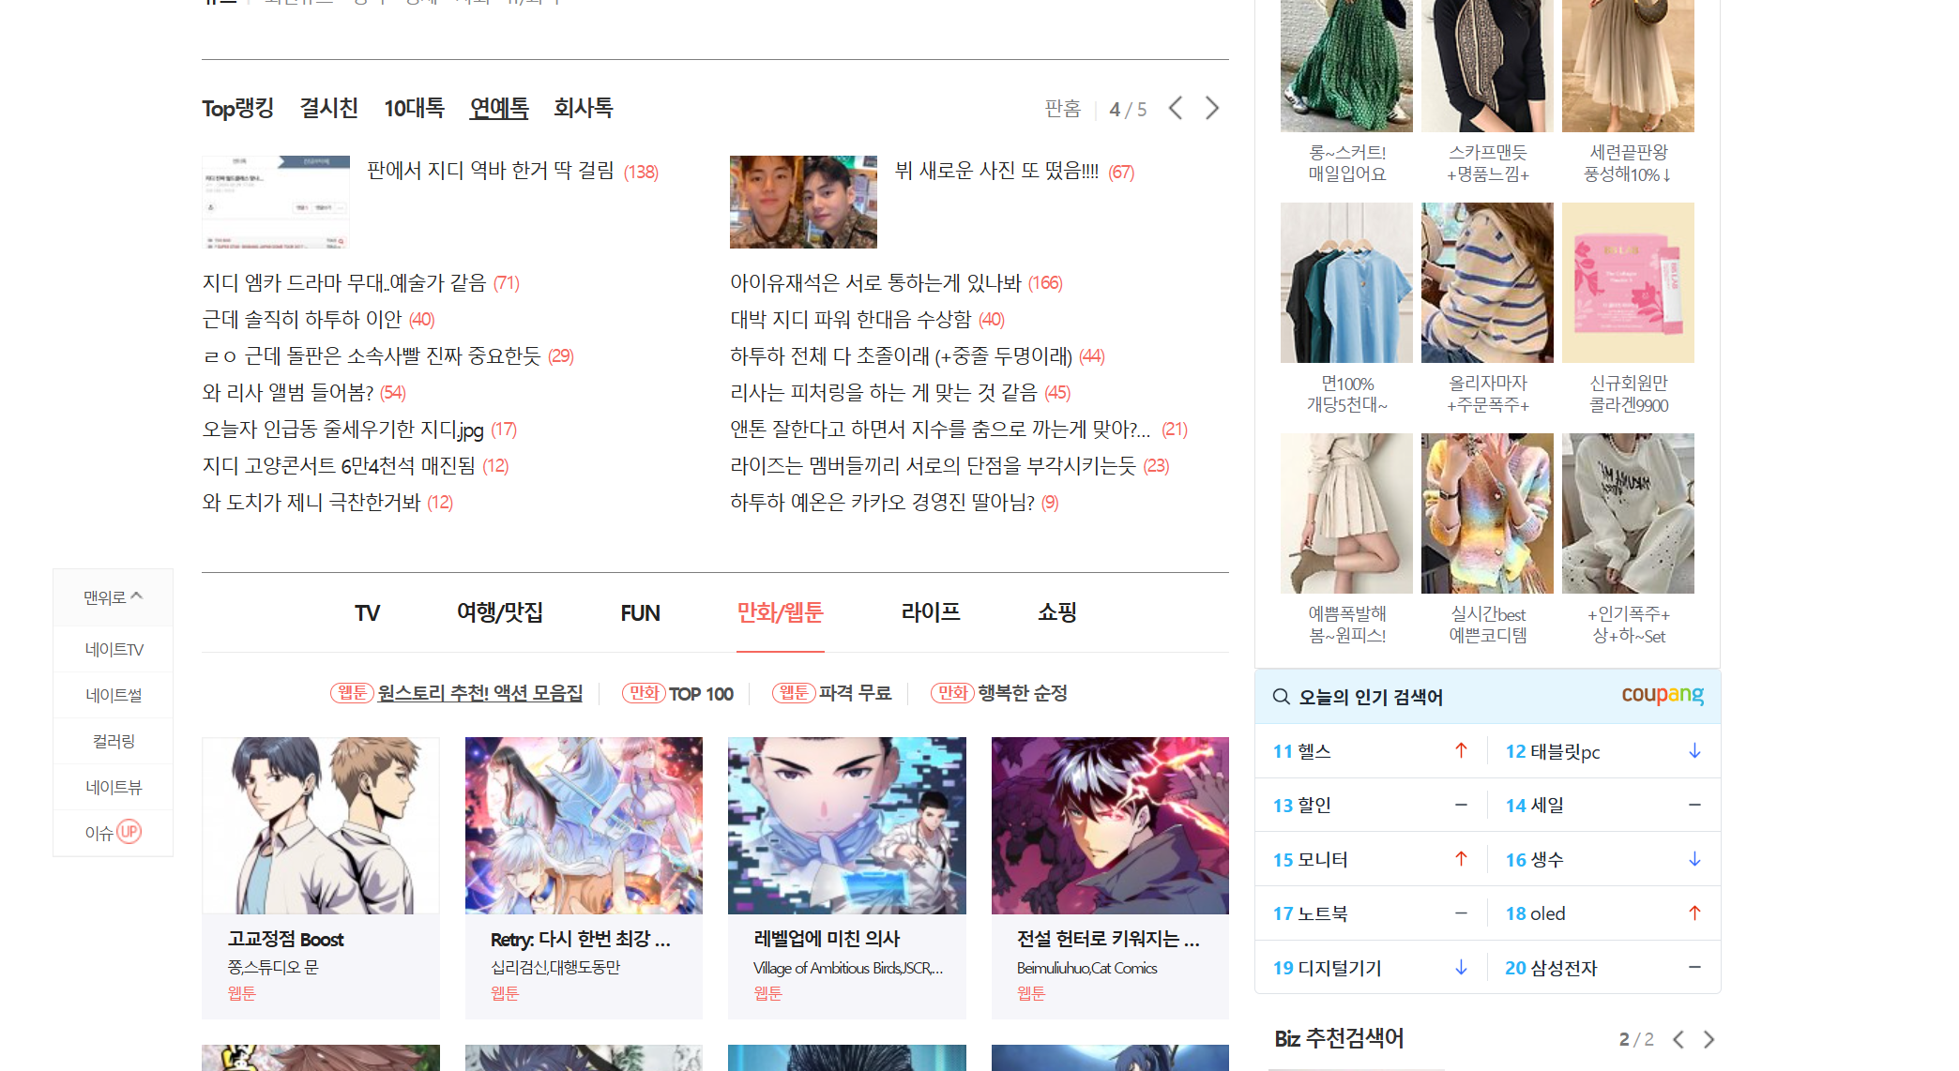Screen dimensions: 1959x1071
Task: Click the next arrow in ranking pager
Action: (1212, 109)
